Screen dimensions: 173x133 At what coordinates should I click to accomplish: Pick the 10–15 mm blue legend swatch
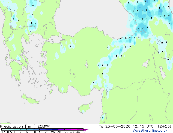click(36, 129)
